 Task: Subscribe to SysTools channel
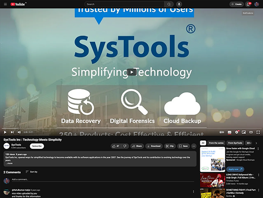(37, 146)
